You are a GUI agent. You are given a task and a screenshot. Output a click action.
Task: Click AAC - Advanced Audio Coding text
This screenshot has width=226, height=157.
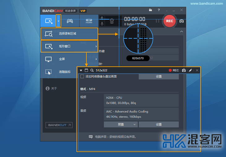tap(127, 111)
